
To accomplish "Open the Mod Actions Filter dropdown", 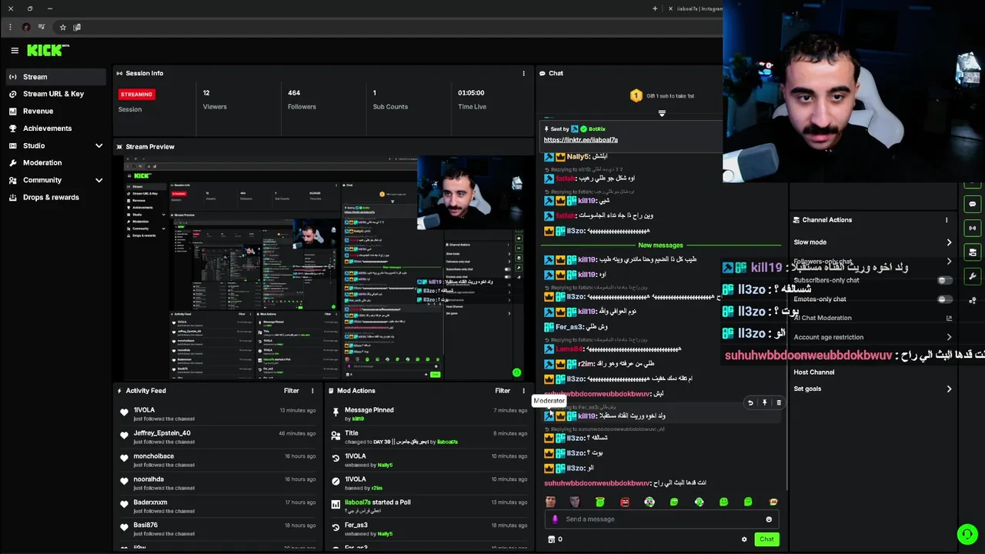I will 503,391.
